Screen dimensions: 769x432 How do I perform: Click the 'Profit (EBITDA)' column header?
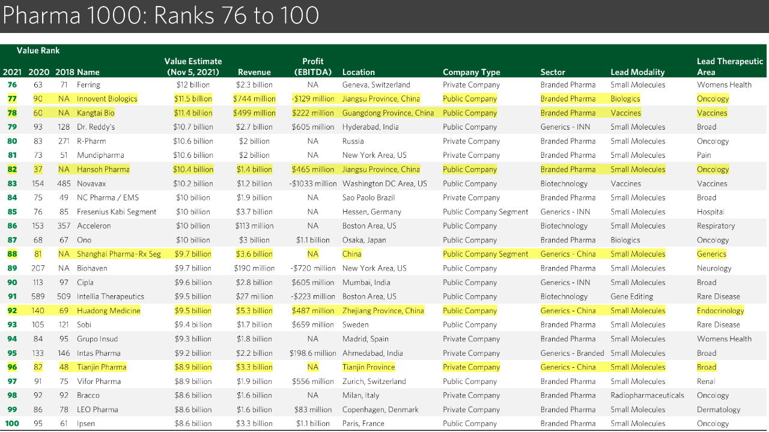[312, 67]
